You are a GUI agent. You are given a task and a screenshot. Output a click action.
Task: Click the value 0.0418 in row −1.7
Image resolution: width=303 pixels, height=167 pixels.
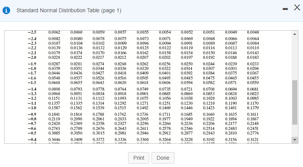pyautogui.click(x=120, y=73)
